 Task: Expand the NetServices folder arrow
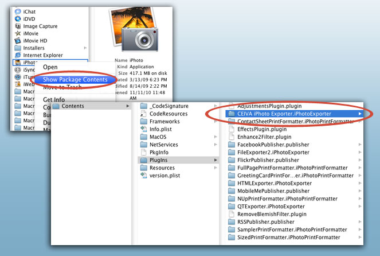click(x=216, y=145)
